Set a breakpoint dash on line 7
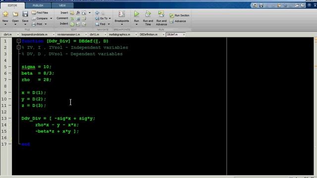Screen dimensions: 317x178 click(x=10, y=80)
